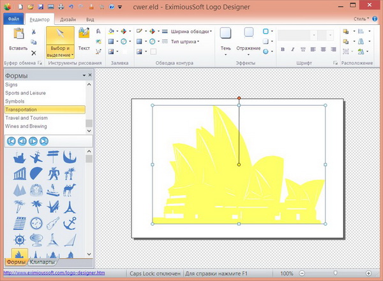Go to the first shapes page
Screen dimensions: 383x281
[x=11, y=141]
